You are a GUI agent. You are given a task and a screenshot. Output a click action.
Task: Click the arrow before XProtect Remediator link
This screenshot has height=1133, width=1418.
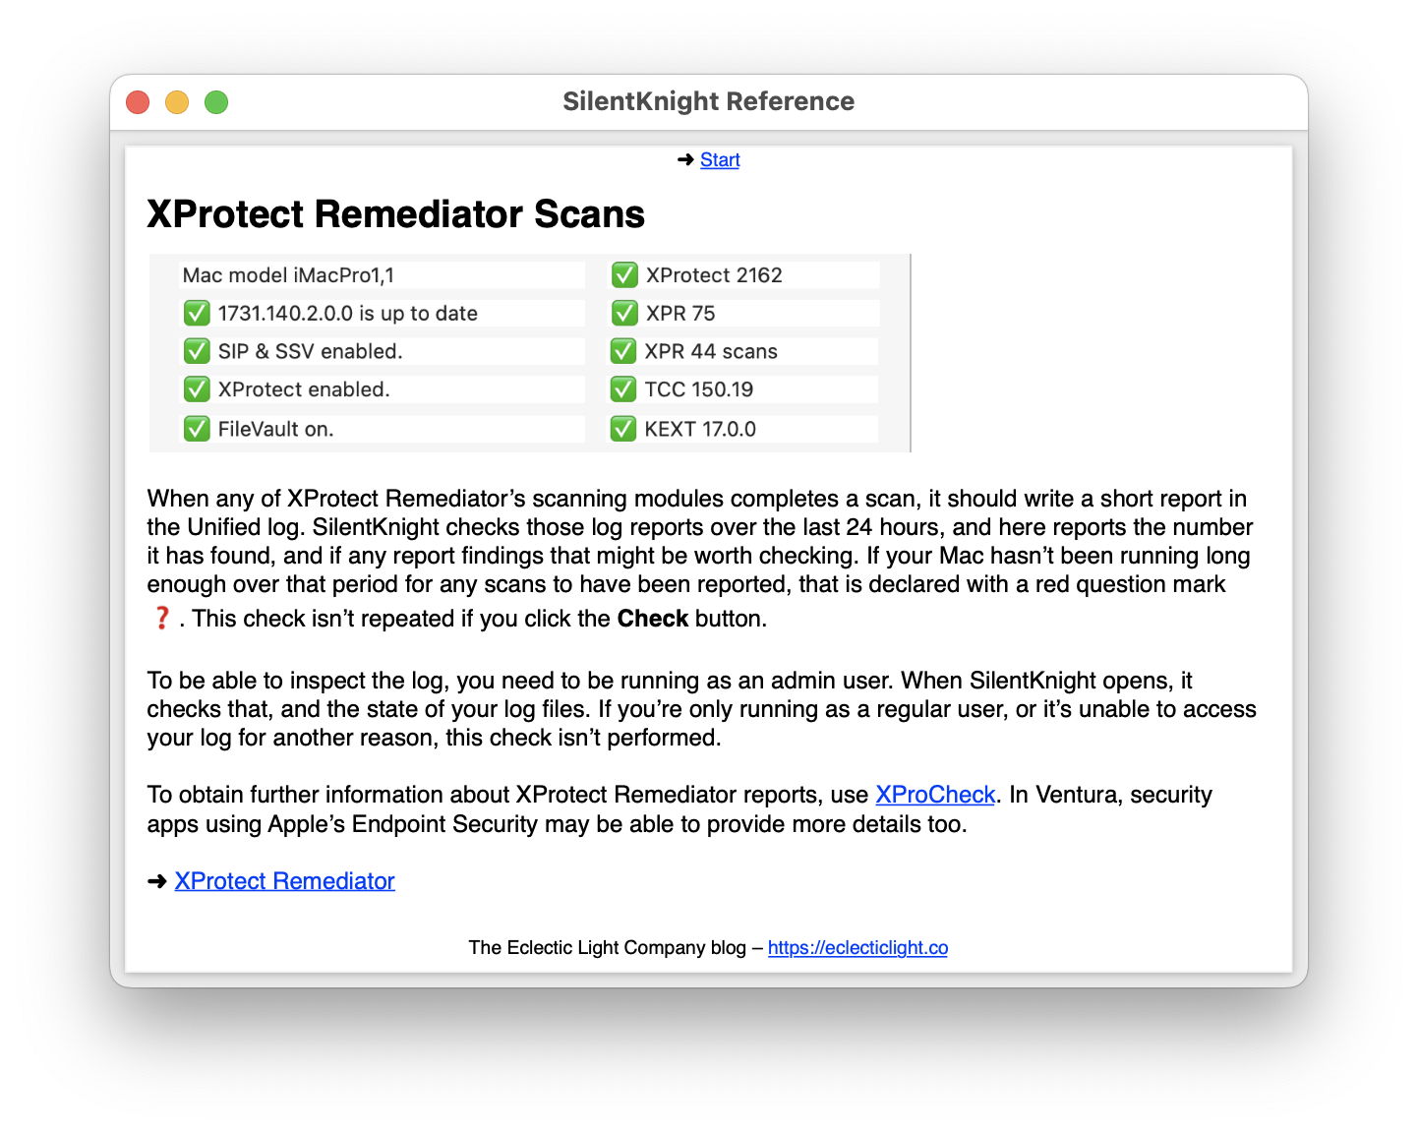pyautogui.click(x=157, y=881)
